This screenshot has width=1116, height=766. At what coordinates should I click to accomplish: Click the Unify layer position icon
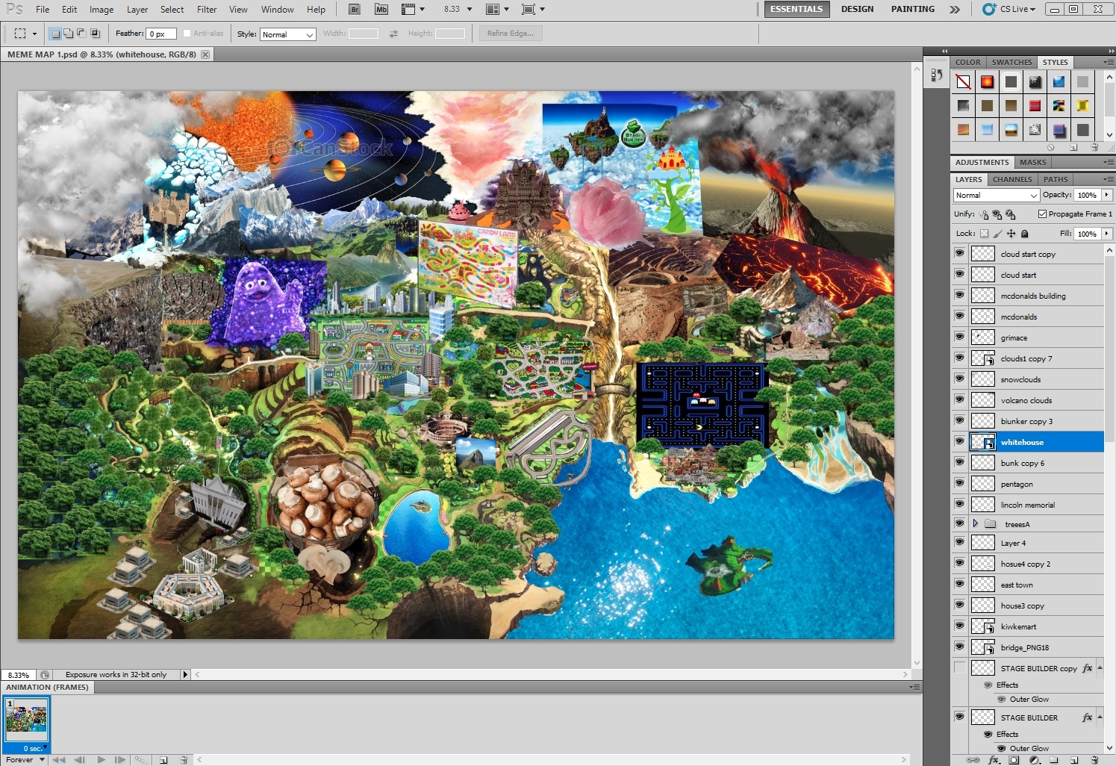tap(984, 214)
